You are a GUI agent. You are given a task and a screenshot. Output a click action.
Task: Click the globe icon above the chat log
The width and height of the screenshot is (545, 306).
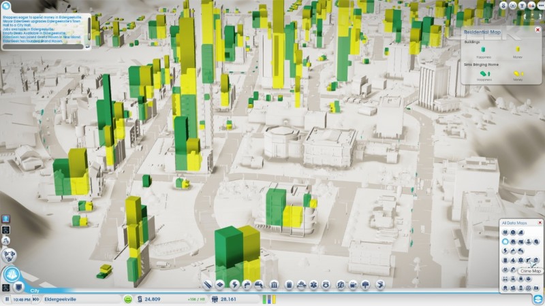click(x=6, y=5)
